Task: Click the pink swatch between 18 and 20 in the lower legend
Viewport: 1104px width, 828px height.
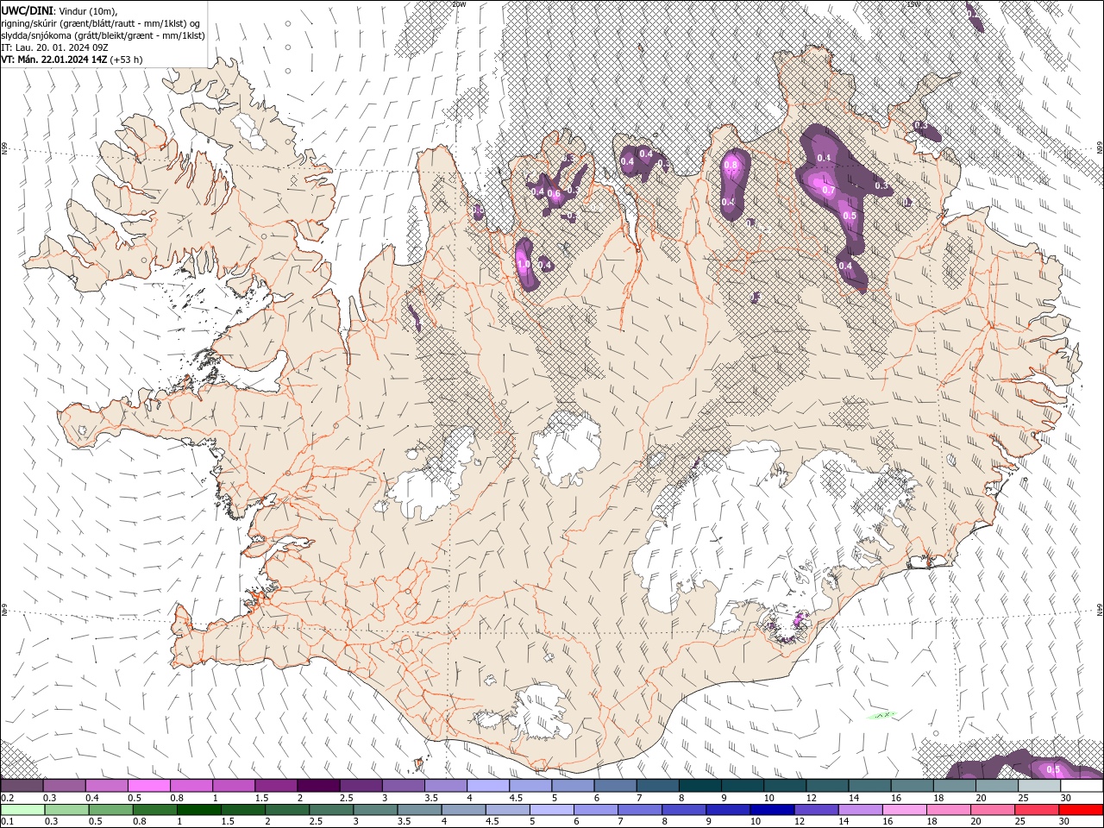Action: tap(947, 810)
